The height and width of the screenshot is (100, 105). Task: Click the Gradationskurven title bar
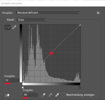click(52, 3)
